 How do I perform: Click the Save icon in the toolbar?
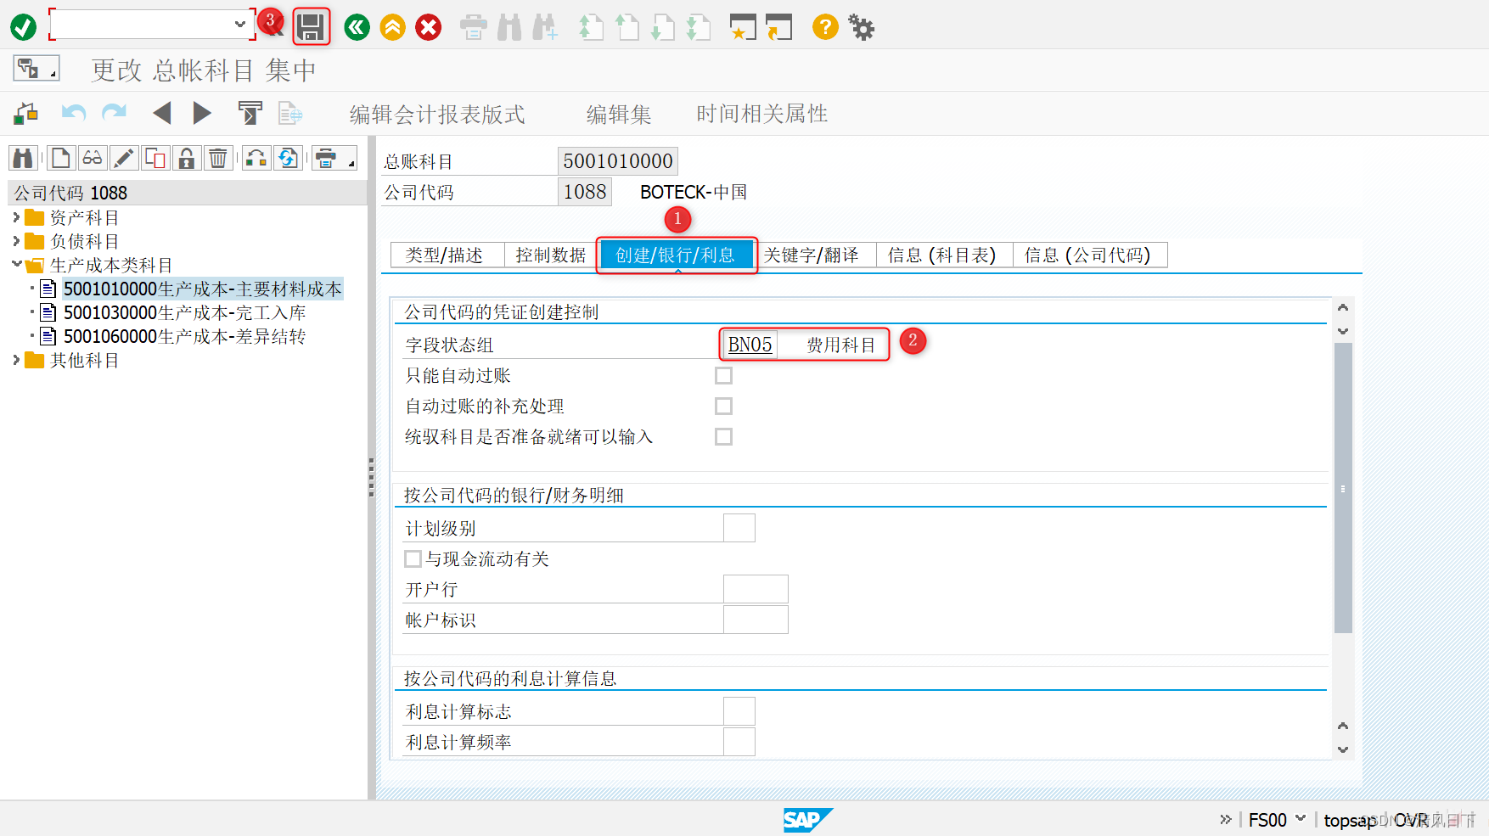tap(311, 26)
